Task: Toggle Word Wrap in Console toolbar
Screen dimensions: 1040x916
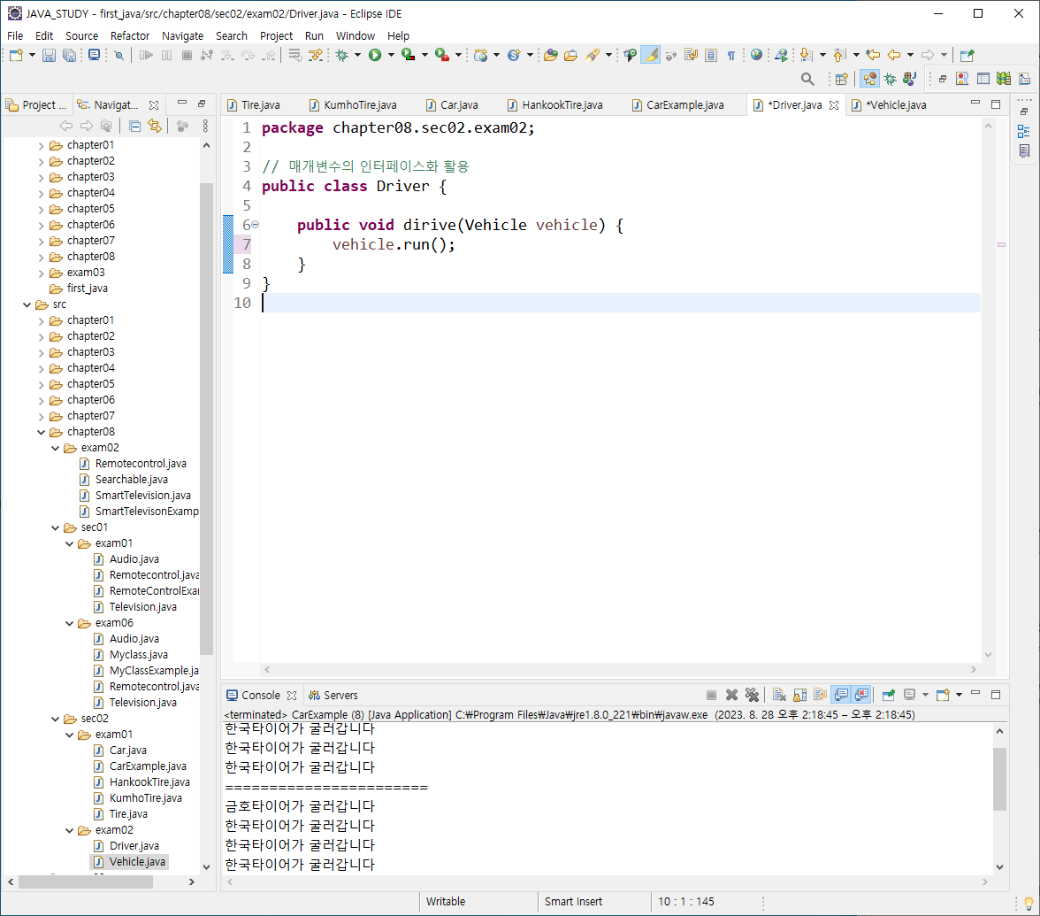Action: 820,695
